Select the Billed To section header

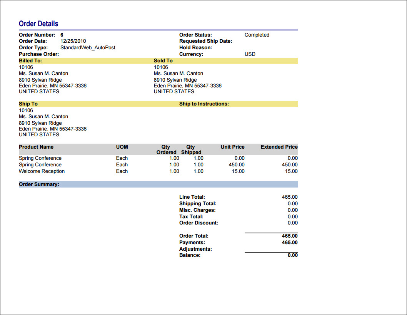point(30,60)
